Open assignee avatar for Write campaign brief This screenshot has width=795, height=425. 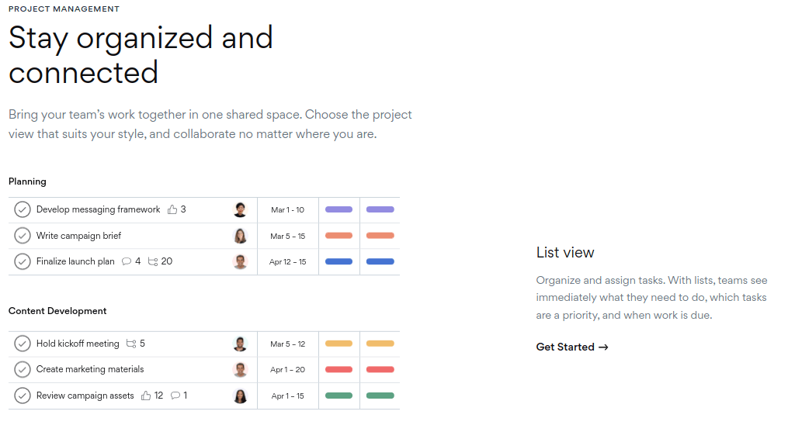point(240,236)
